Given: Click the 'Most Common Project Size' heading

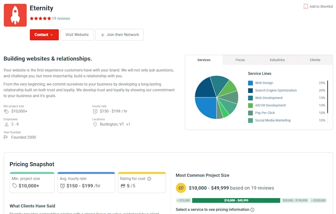Looking at the screenshot, I should pos(202,175).
